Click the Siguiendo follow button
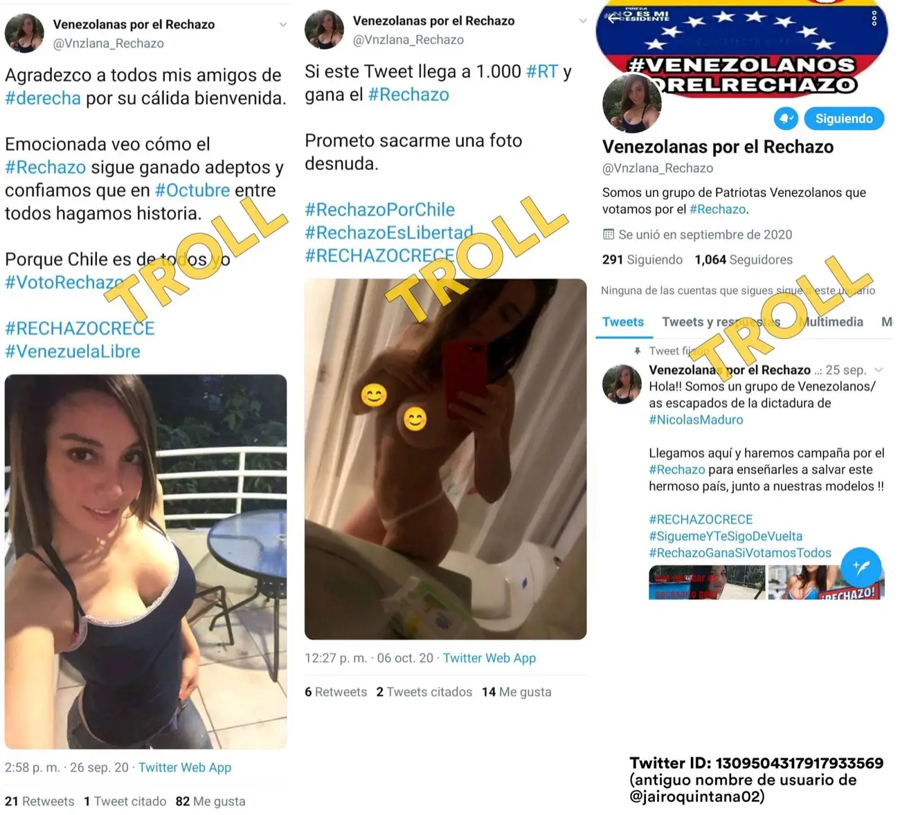900x815 pixels. [x=844, y=118]
